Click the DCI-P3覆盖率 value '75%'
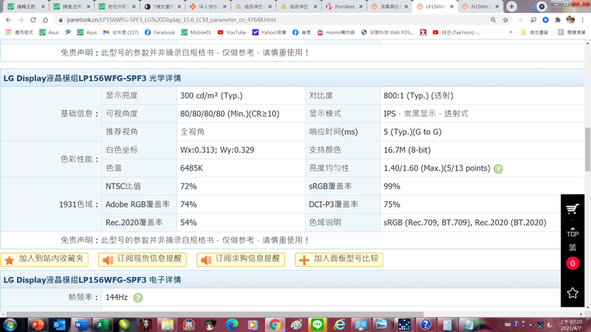This screenshot has width=591, height=332. (x=392, y=204)
